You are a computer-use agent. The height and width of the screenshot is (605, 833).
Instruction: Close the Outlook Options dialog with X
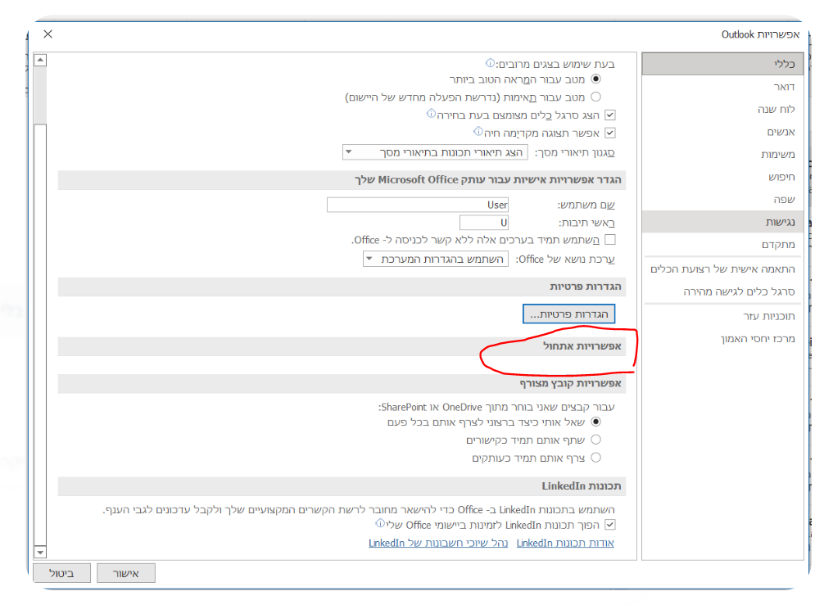[x=48, y=34]
